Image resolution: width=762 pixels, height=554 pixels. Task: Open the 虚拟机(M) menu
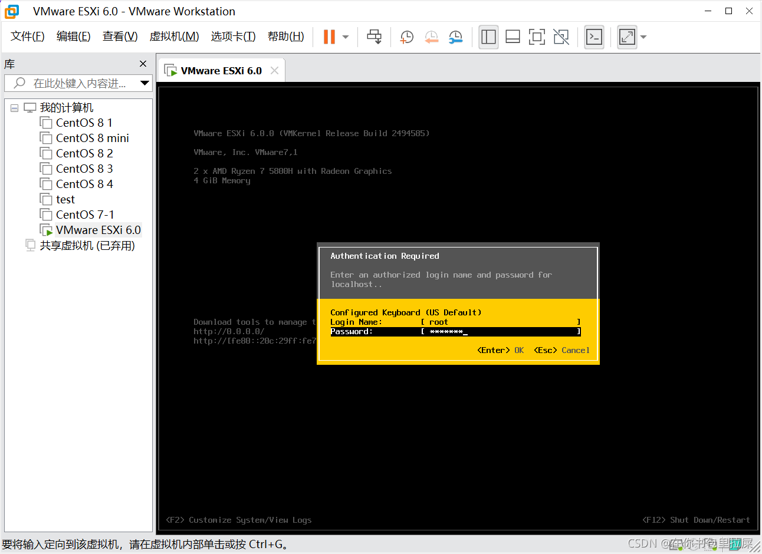click(x=175, y=37)
